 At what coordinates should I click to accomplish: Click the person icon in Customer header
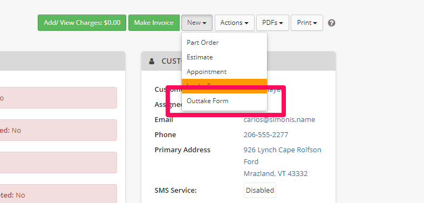152,61
